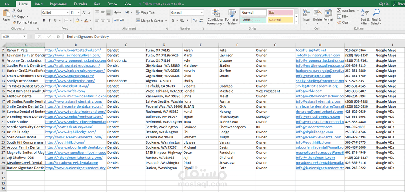Viewport: 405px width, 192px height.
Task: Open Format as Table gallery
Action: [232, 17]
